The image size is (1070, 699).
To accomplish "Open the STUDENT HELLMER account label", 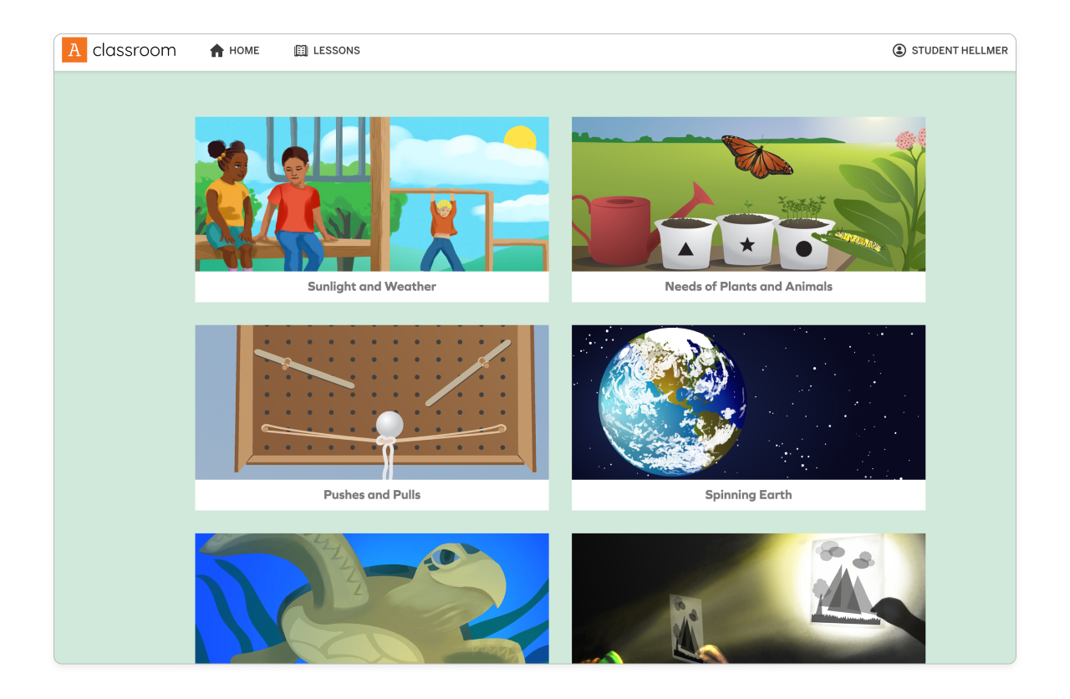I will coord(958,50).
